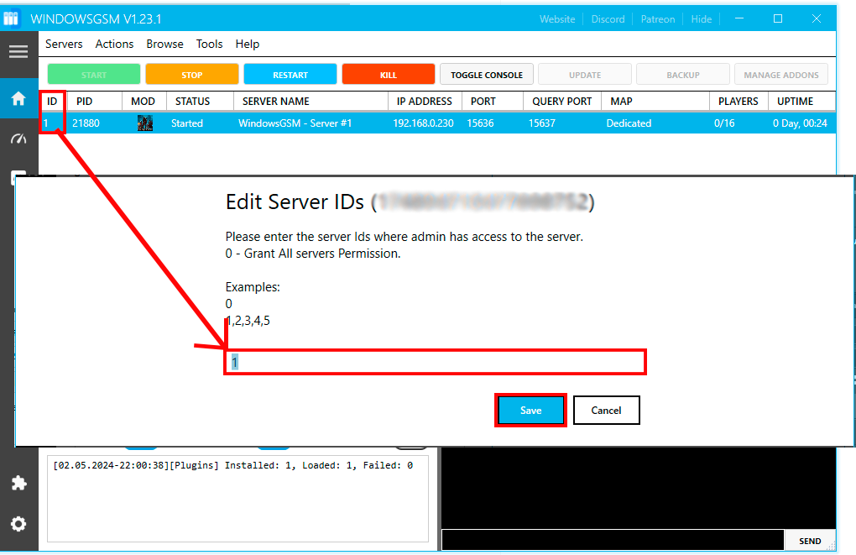Click the Plugins log line in log box
The height and width of the screenshot is (555, 856).
(x=233, y=465)
